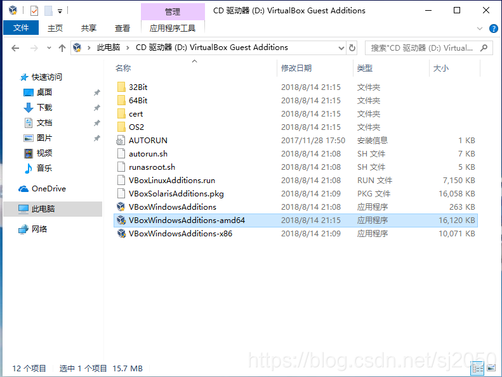Select the VBoxLinuxAdditions.run file
This screenshot has height=377, width=502.
pos(172,181)
